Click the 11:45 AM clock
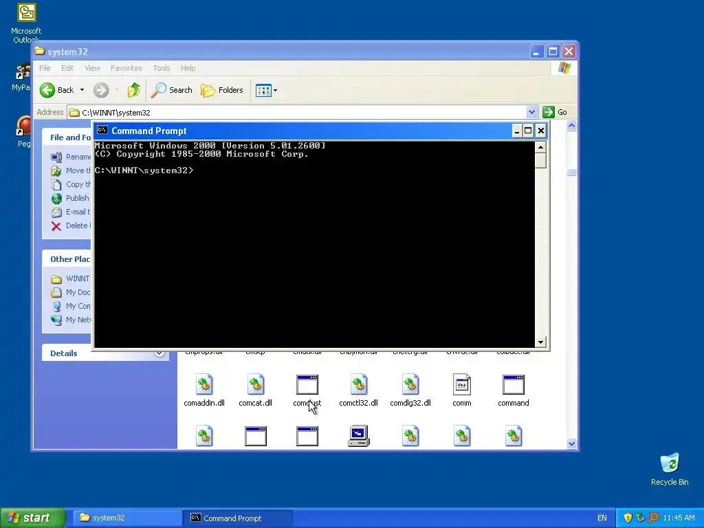Image resolution: width=704 pixels, height=528 pixels. pyautogui.click(x=679, y=518)
